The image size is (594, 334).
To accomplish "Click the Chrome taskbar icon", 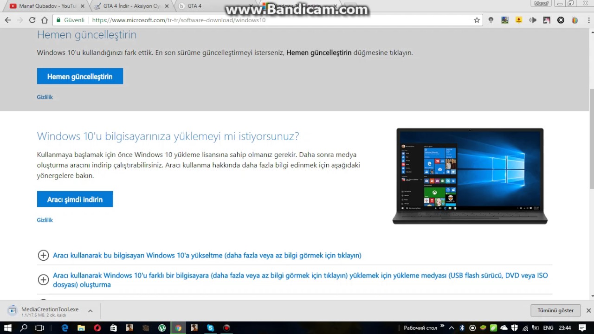I will (178, 328).
